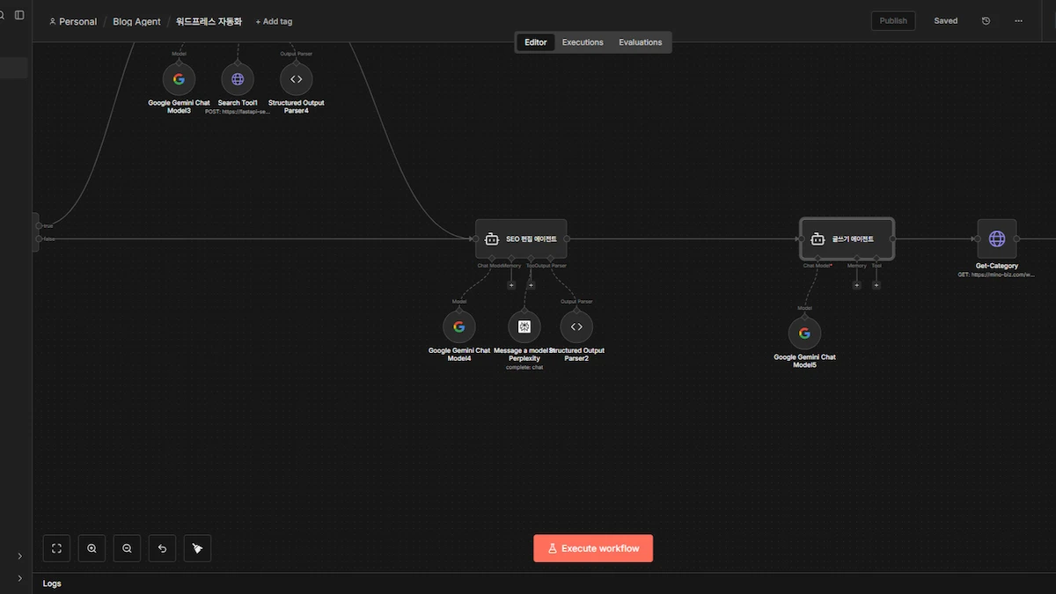This screenshot has width=1056, height=594.
Task: Select the Search Tool1 globe node
Action: (x=238, y=79)
